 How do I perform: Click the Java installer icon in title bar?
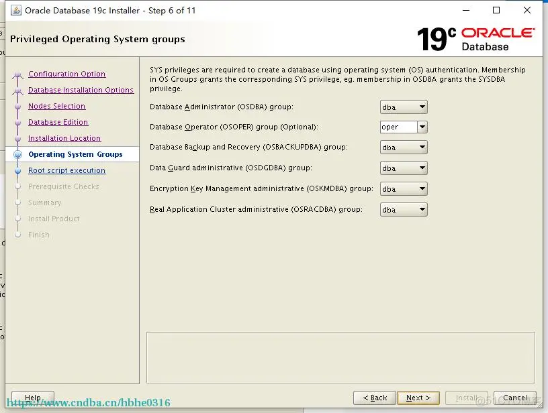(15, 11)
